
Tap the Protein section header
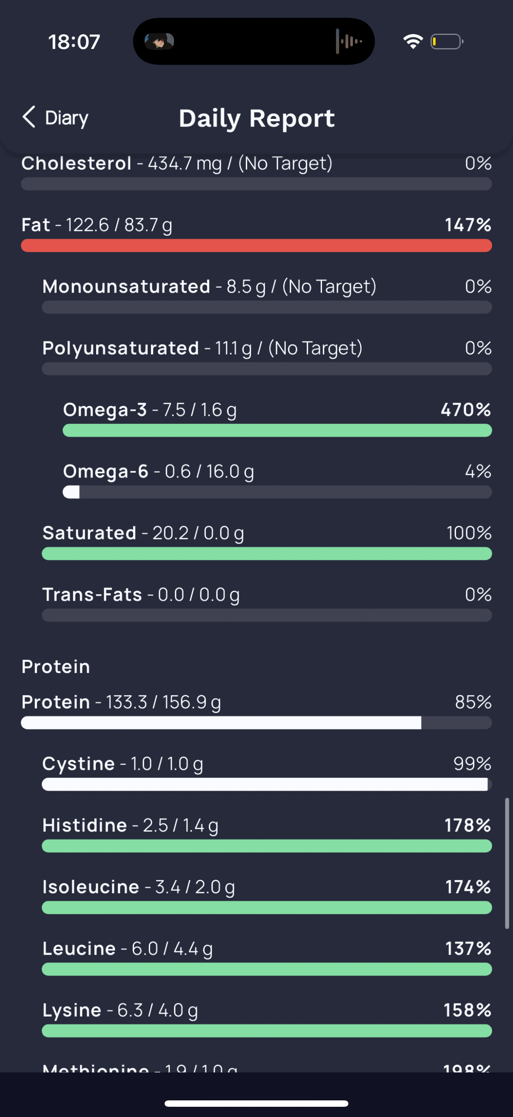56,666
